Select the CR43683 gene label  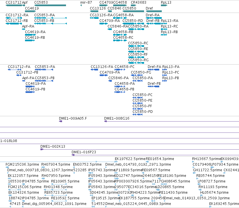point(138,3)
